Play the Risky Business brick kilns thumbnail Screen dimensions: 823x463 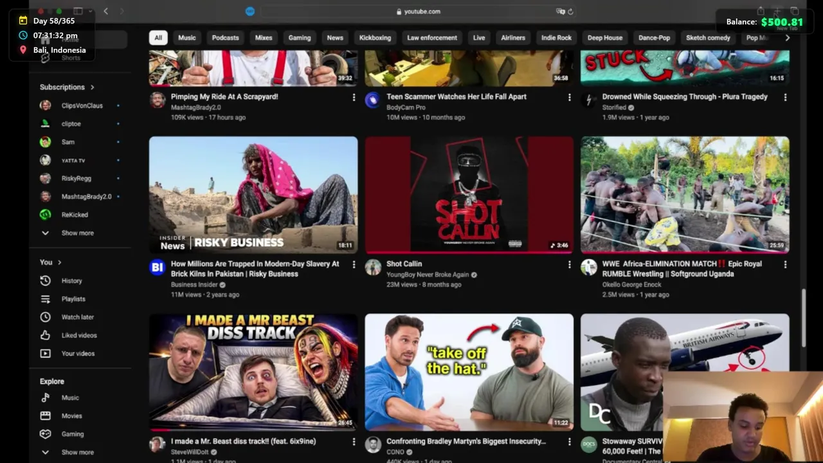tap(253, 195)
